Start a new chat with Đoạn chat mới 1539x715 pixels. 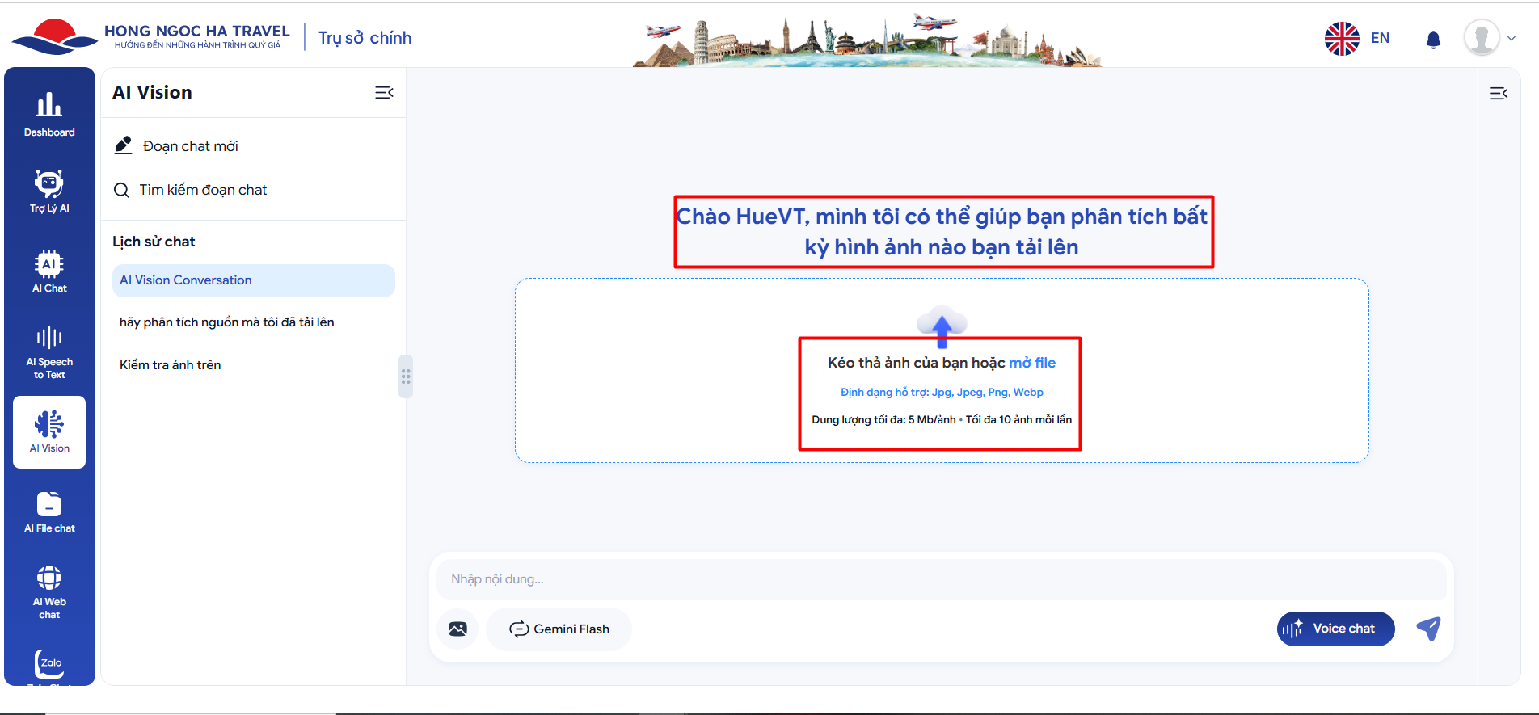click(190, 146)
